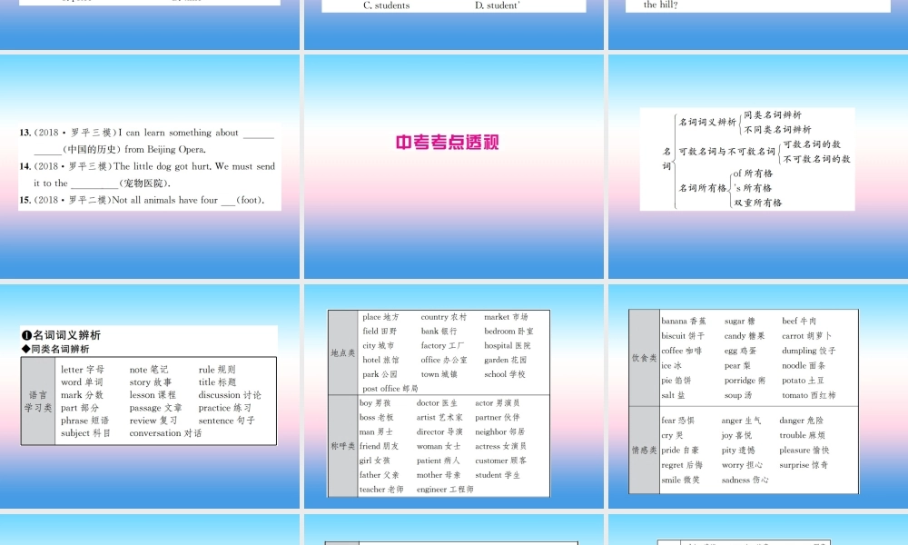This screenshot has height=545, width=908.
Task: Click the heading ❶名词词义辨析
Action: point(62,335)
